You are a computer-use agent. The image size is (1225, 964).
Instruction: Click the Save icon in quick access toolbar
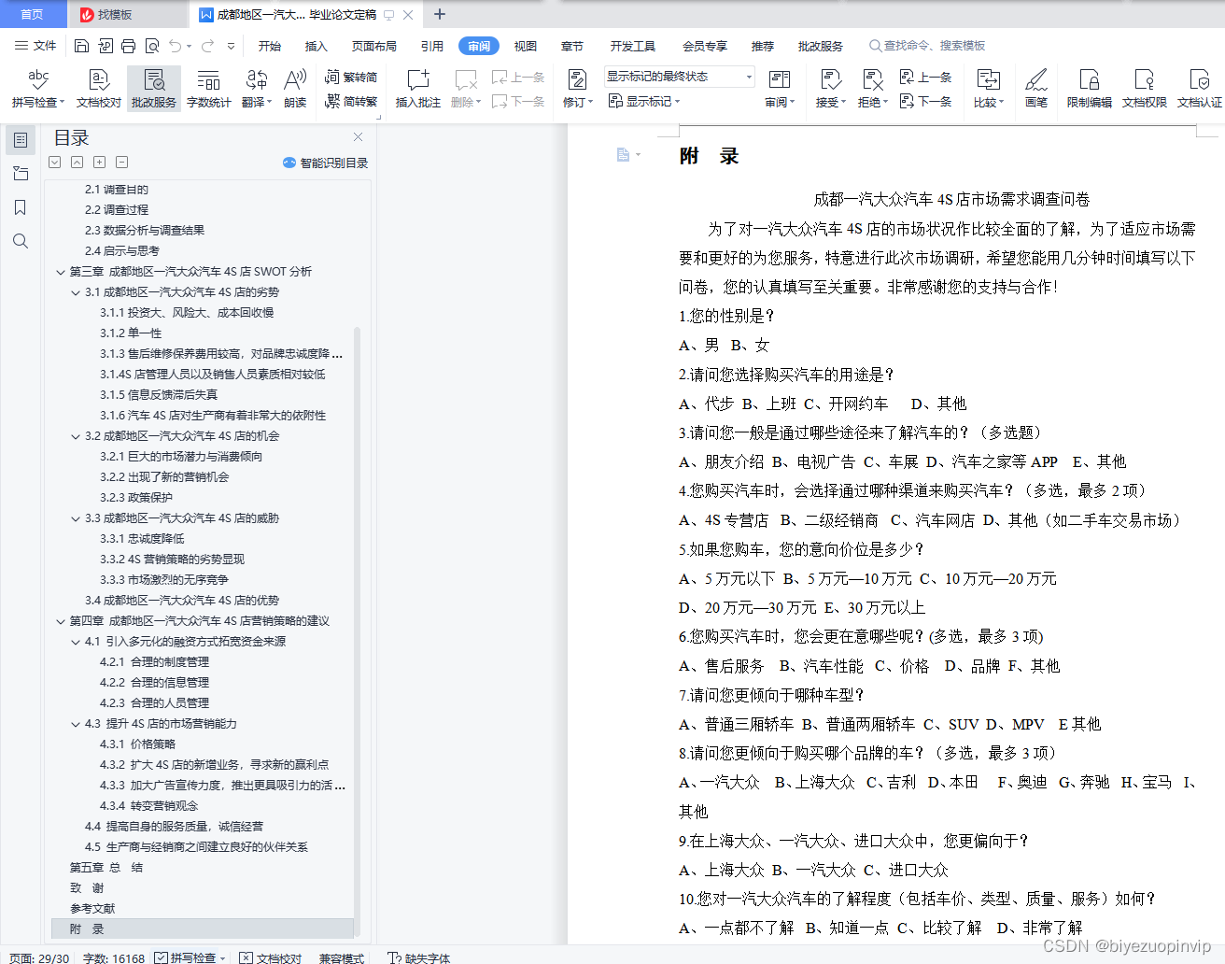81,46
